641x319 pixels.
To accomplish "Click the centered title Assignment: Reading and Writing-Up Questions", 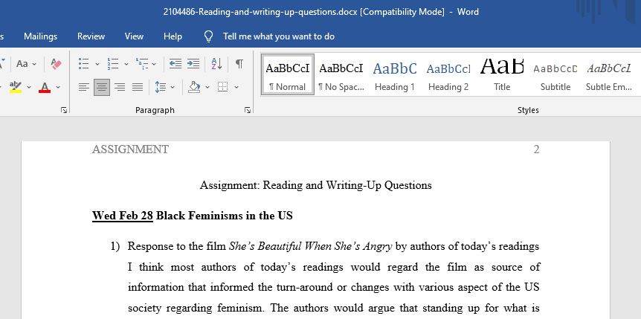I will pyautogui.click(x=315, y=185).
